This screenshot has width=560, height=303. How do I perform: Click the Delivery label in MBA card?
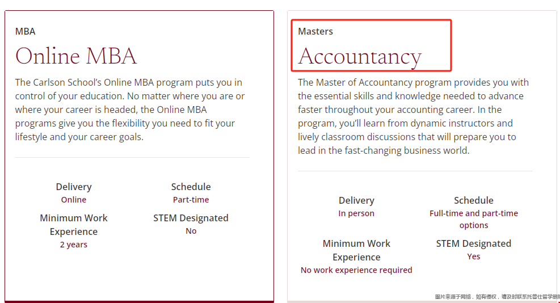(x=74, y=187)
